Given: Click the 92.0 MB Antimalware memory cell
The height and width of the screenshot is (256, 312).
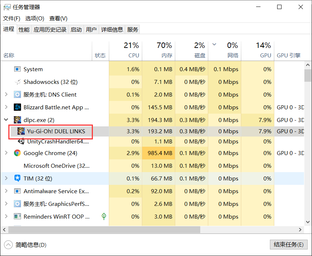Looking at the screenshot, I should click(159, 191).
